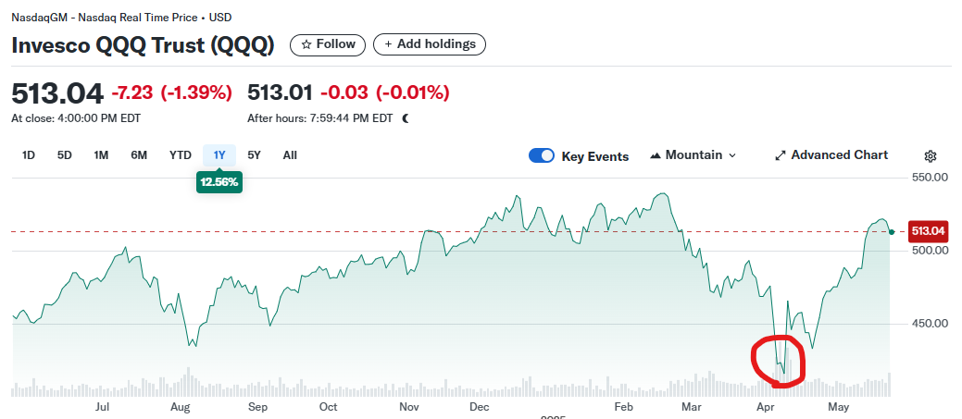
Task: Click the moon after-hours icon
Action: click(406, 118)
